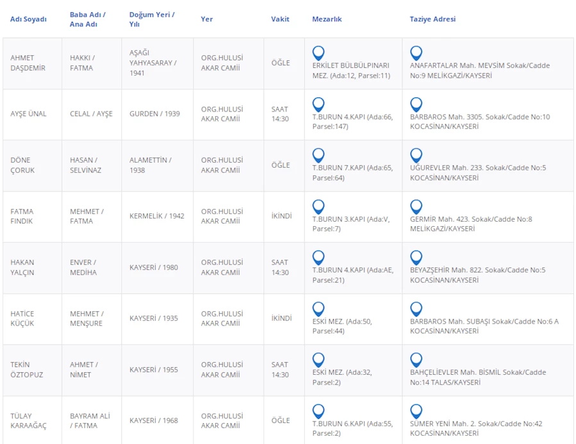Select the Taziye Adresi column header
The image size is (576, 444).
(x=432, y=19)
